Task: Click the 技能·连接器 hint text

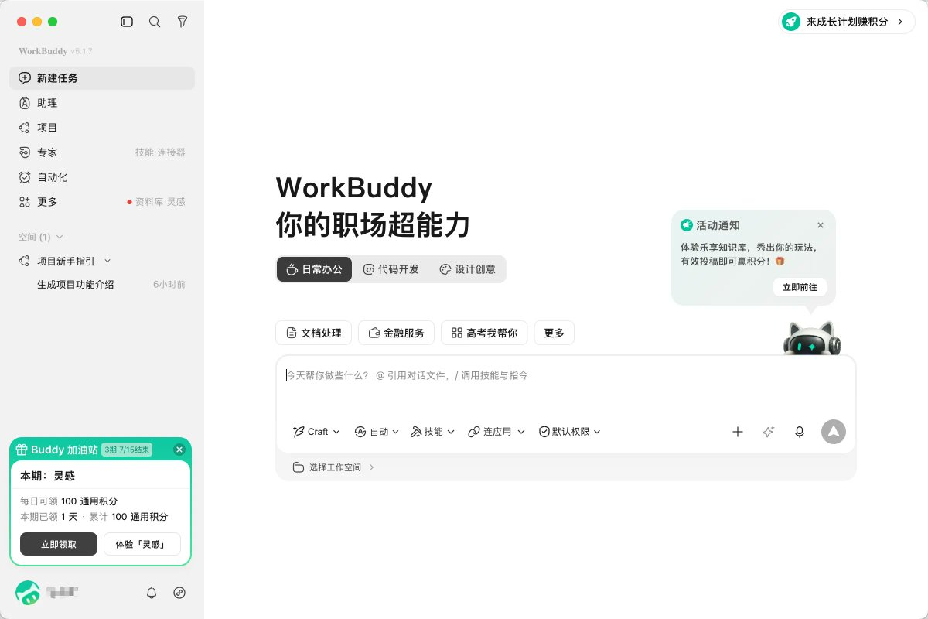Action: 160,152
